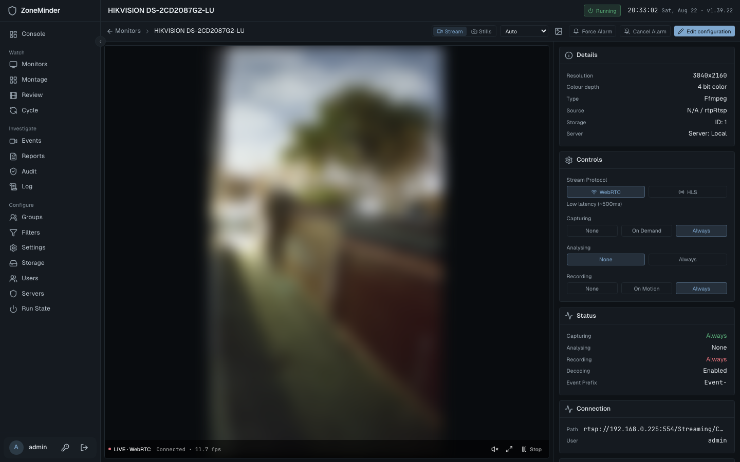Mute the live stream audio

(495, 449)
